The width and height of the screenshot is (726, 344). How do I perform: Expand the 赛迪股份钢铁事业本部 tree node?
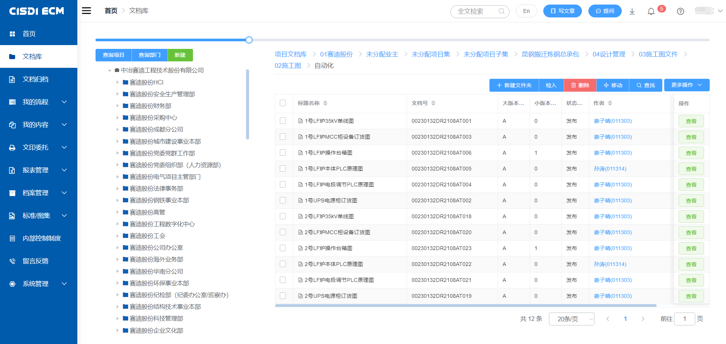[x=118, y=200]
